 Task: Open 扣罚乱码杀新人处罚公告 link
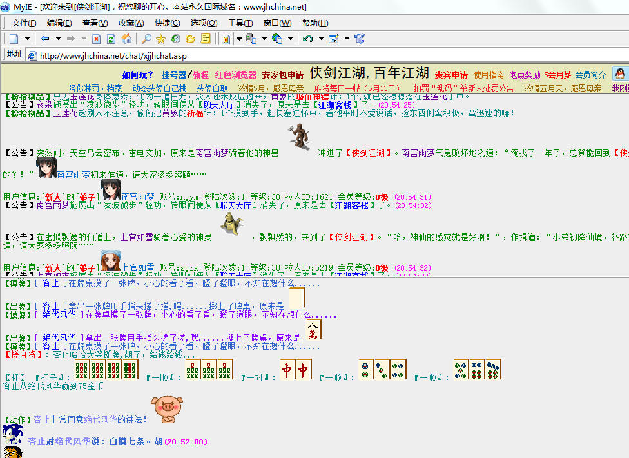(463, 89)
